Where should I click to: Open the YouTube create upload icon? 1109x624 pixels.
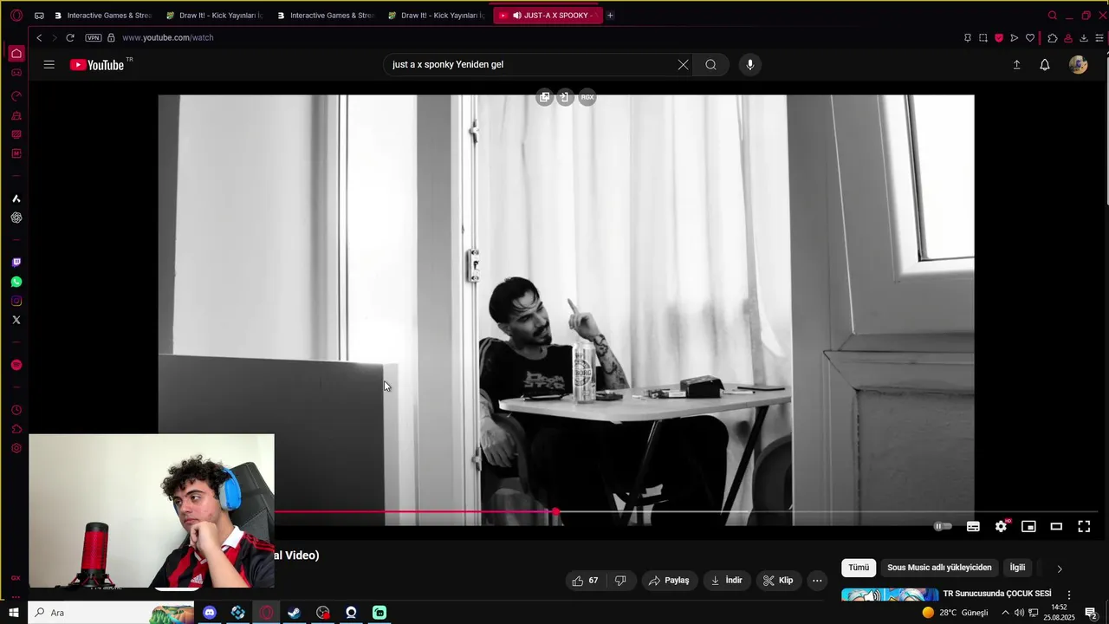coord(1016,64)
